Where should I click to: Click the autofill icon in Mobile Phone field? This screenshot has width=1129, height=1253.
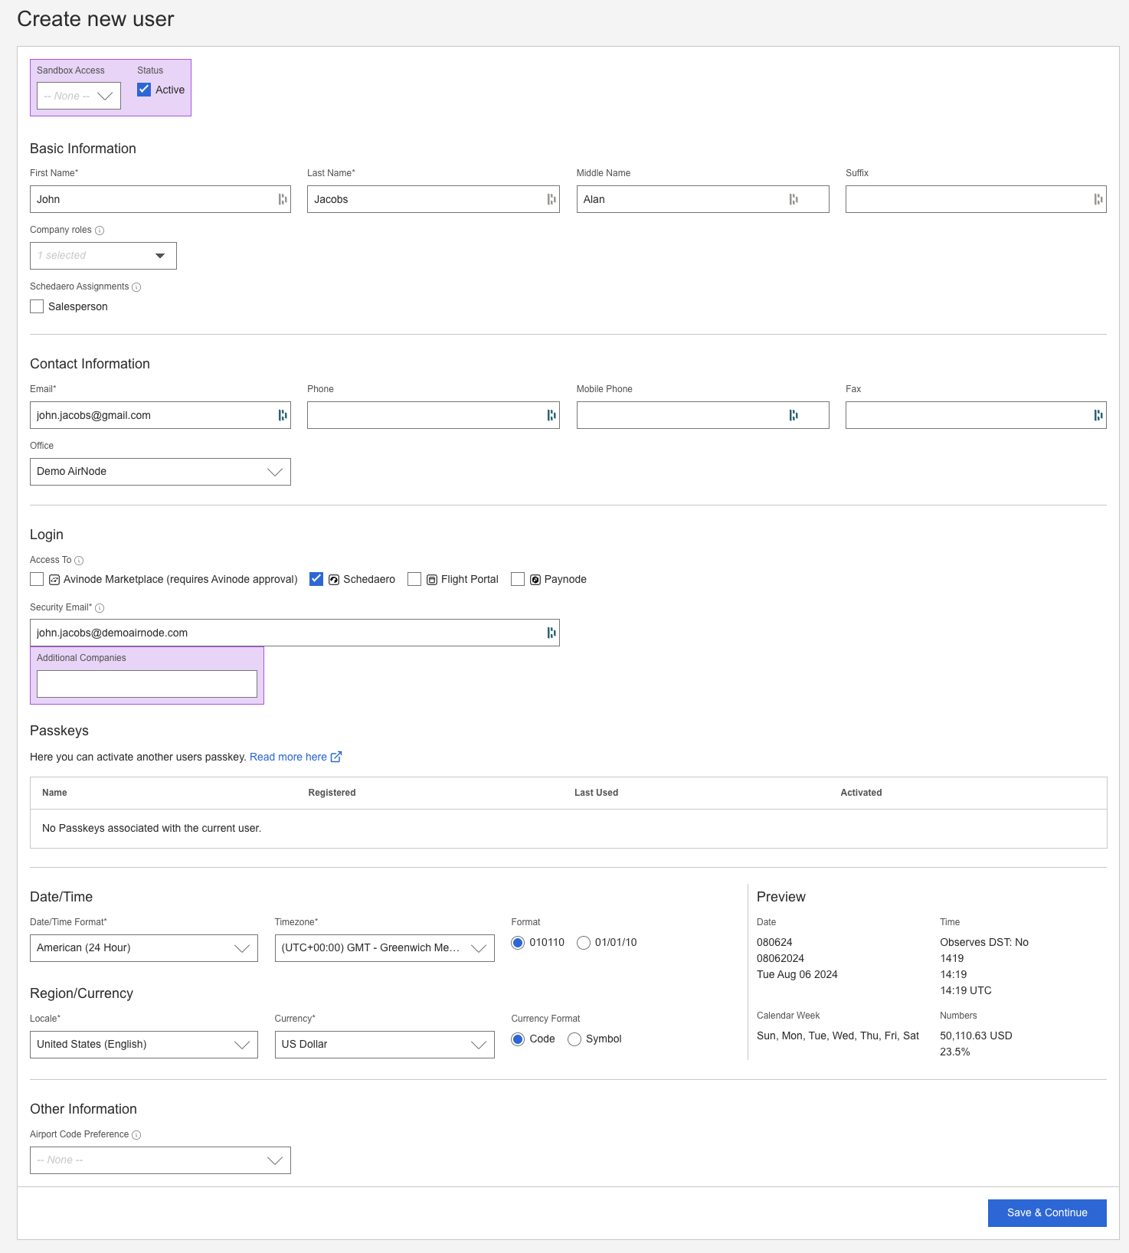794,415
